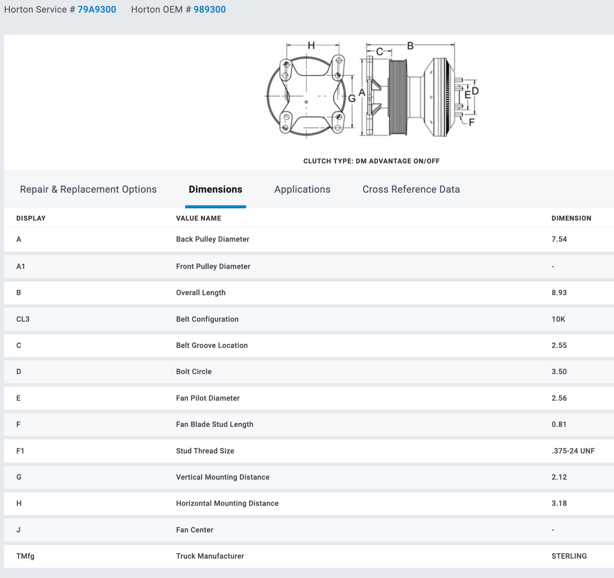
Task: Click the front-view mounting bracket diagram
Action: tap(306, 96)
